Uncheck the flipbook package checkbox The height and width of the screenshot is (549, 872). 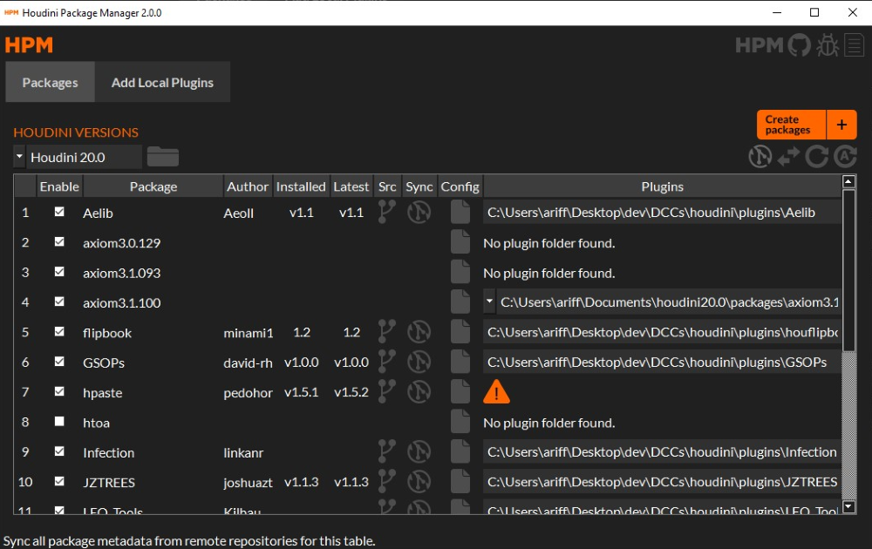click(x=59, y=331)
